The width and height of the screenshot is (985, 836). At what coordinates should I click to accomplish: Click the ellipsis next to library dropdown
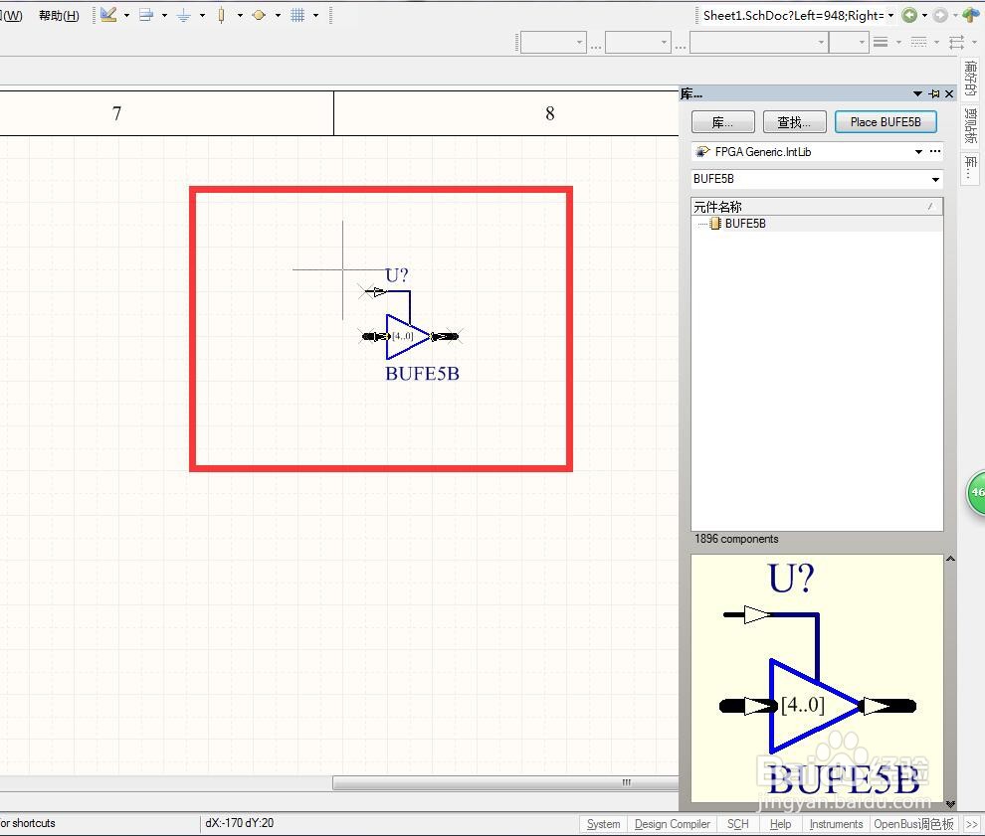(935, 151)
